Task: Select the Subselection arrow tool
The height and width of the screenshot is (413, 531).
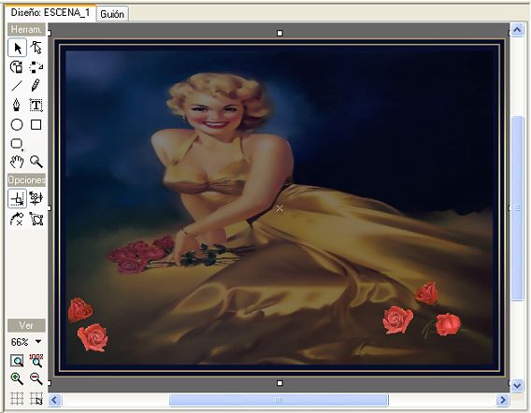Action: [36, 48]
